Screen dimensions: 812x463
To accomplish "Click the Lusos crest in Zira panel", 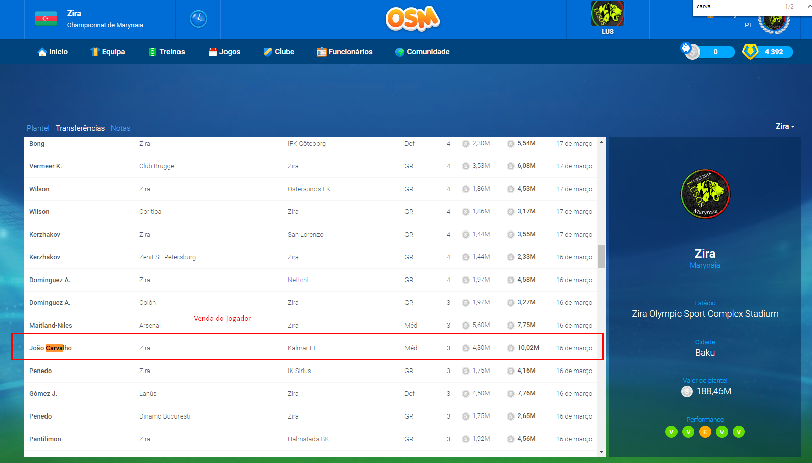I will [x=705, y=194].
